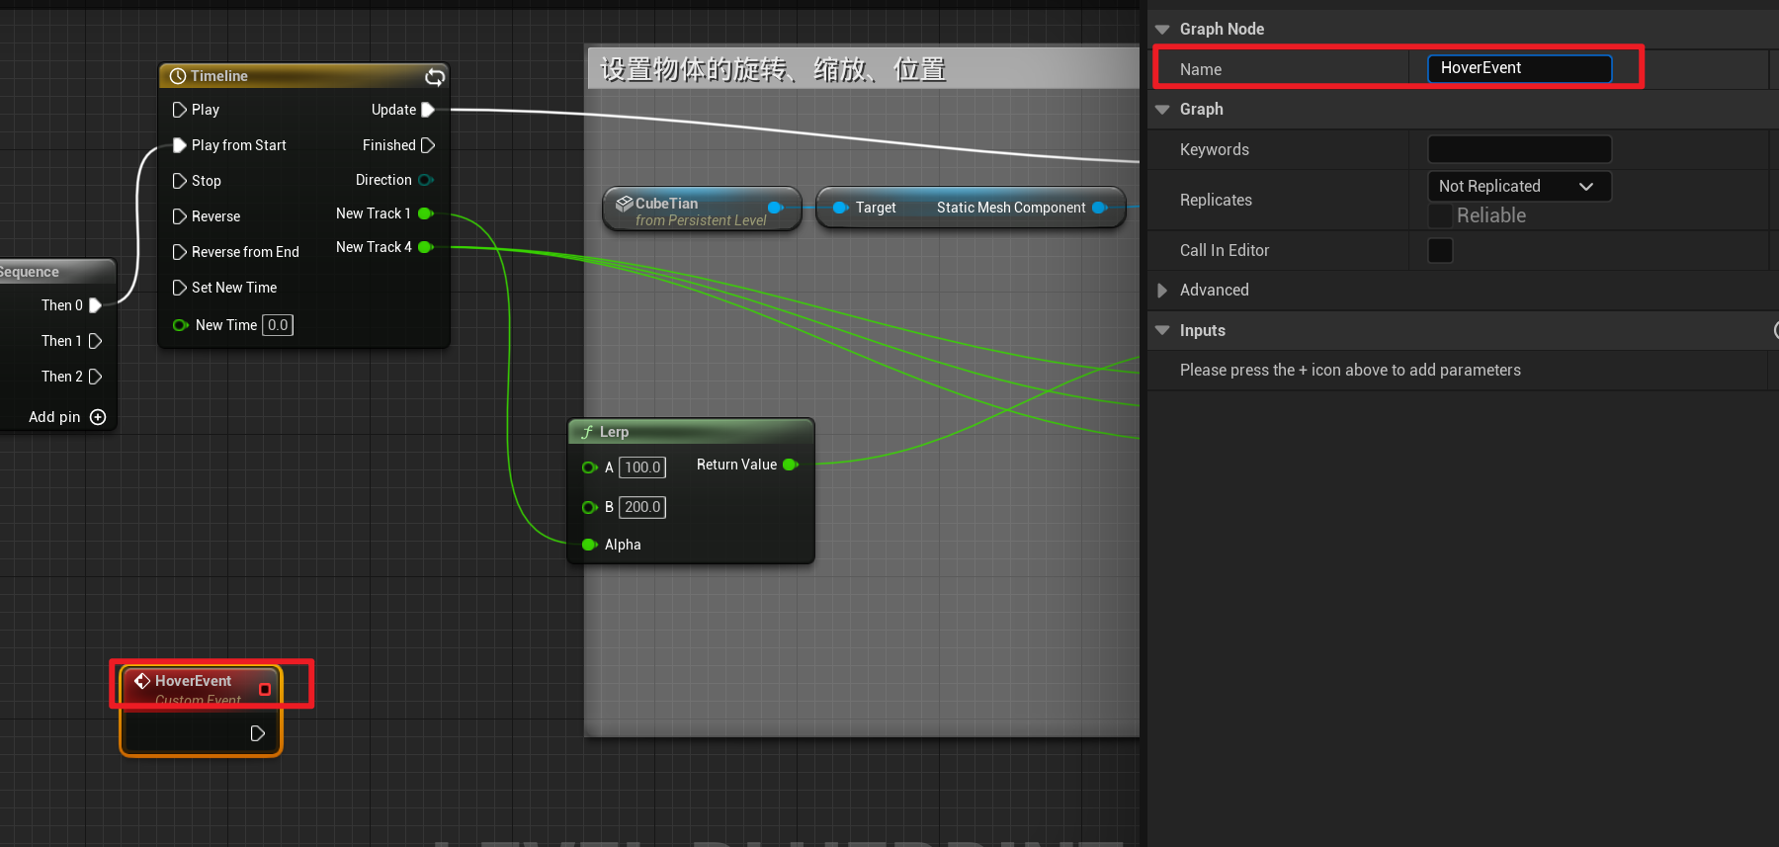Click the New Time 0.0 value field

coord(278,325)
